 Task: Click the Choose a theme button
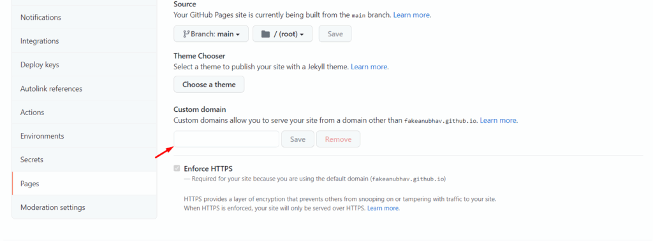click(x=209, y=85)
